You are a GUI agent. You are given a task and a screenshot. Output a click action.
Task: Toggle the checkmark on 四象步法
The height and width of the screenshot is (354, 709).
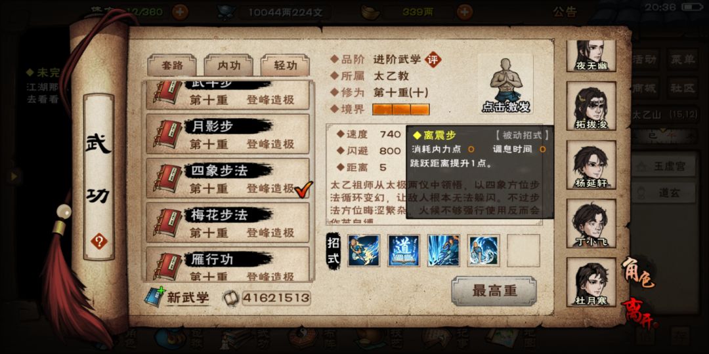303,189
